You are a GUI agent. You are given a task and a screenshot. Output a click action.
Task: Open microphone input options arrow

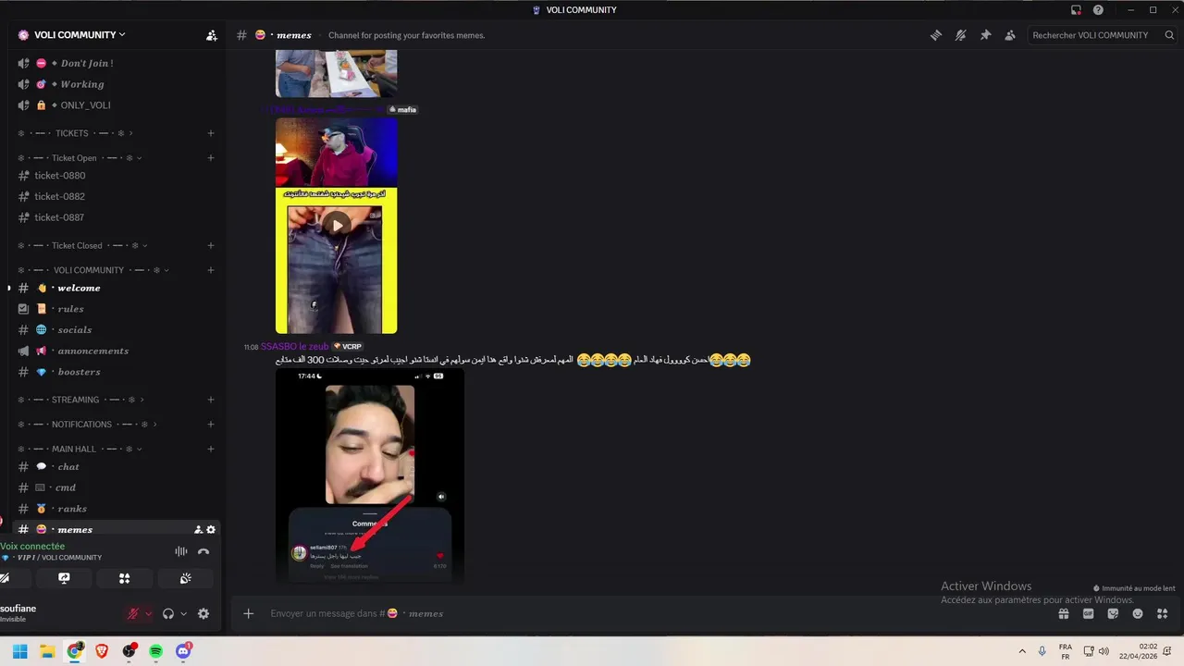pyautogui.click(x=148, y=613)
